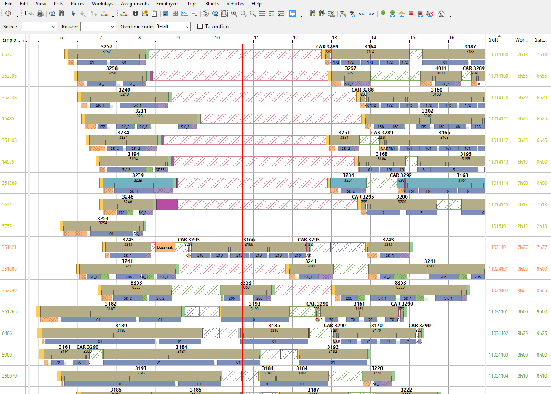Click the black information circle icon

point(136,13)
